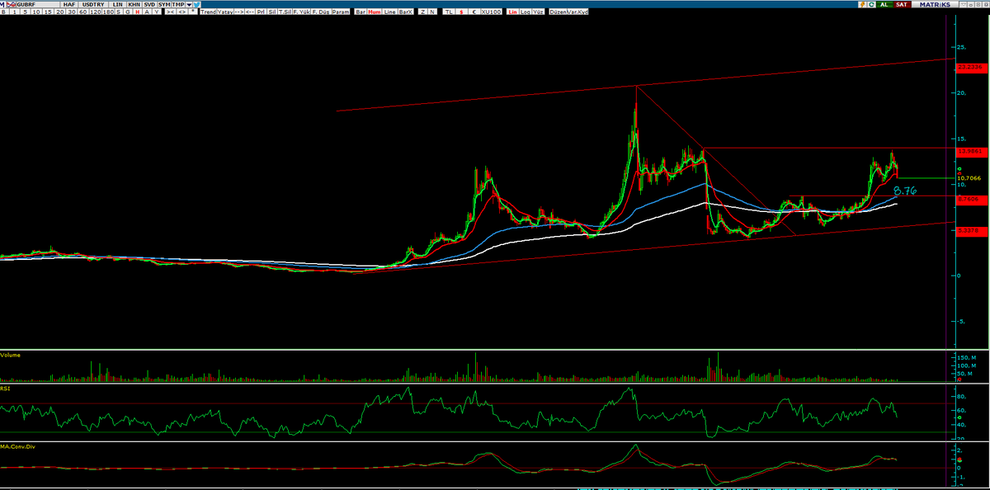
Task: Toggle the Mum candlestick chart type
Action: coord(375,12)
